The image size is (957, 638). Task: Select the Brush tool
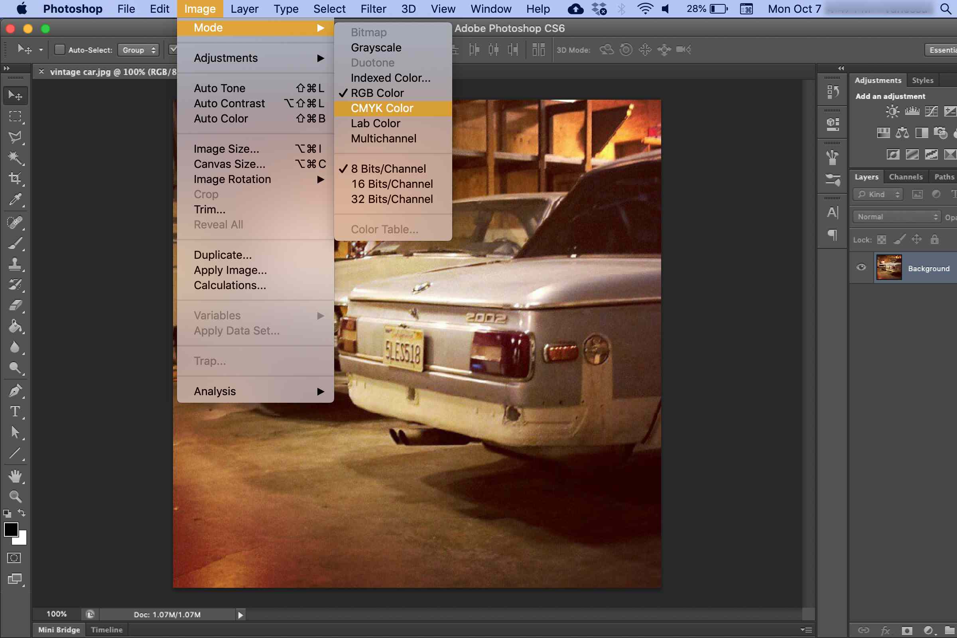(x=16, y=243)
